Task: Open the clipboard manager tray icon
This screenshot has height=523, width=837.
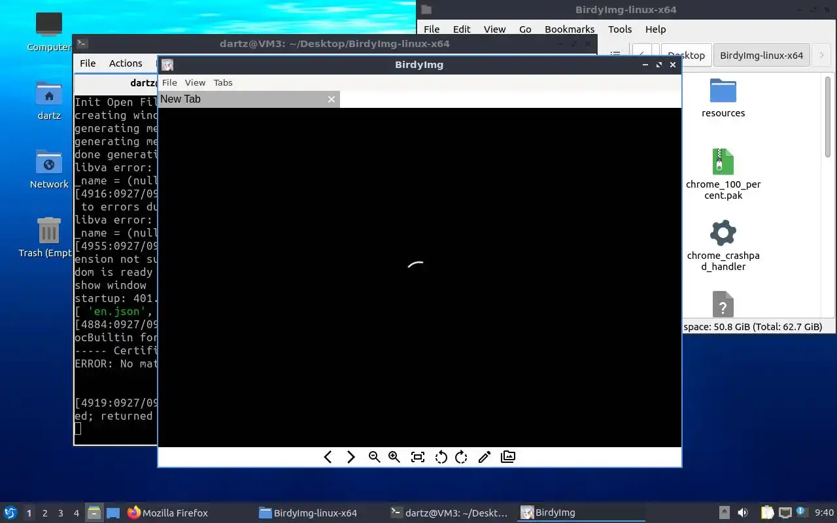Action: pos(767,513)
